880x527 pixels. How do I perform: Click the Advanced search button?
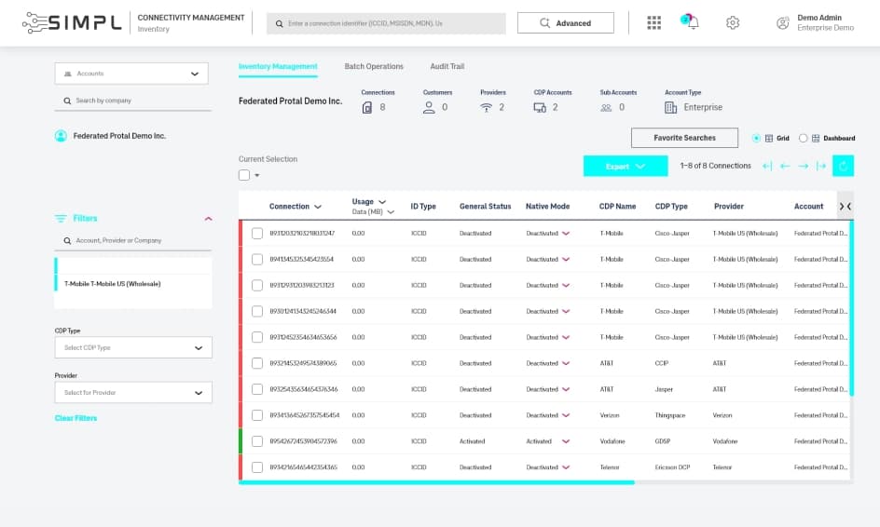point(566,23)
